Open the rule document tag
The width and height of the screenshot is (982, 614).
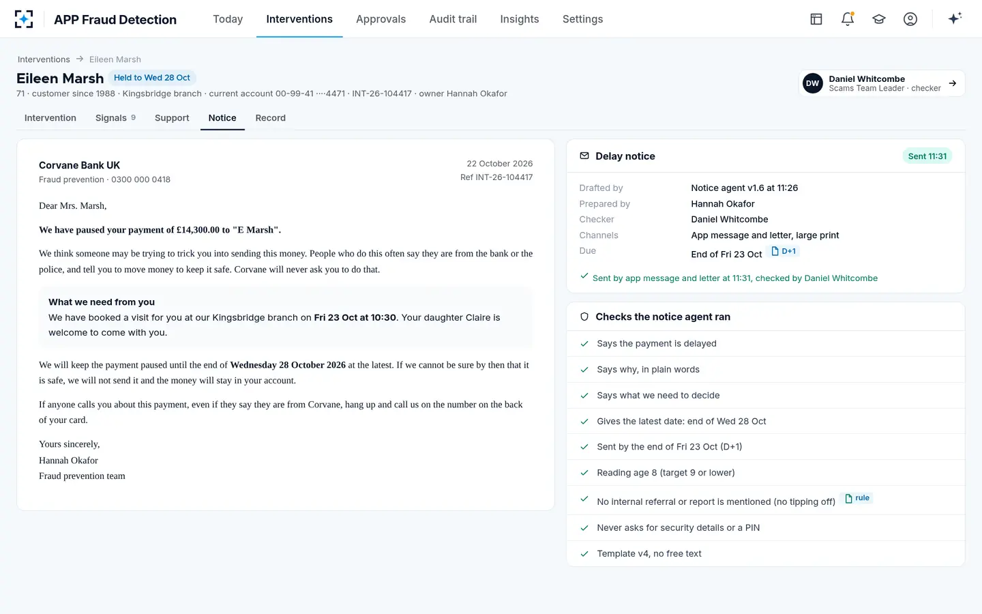[857, 498]
